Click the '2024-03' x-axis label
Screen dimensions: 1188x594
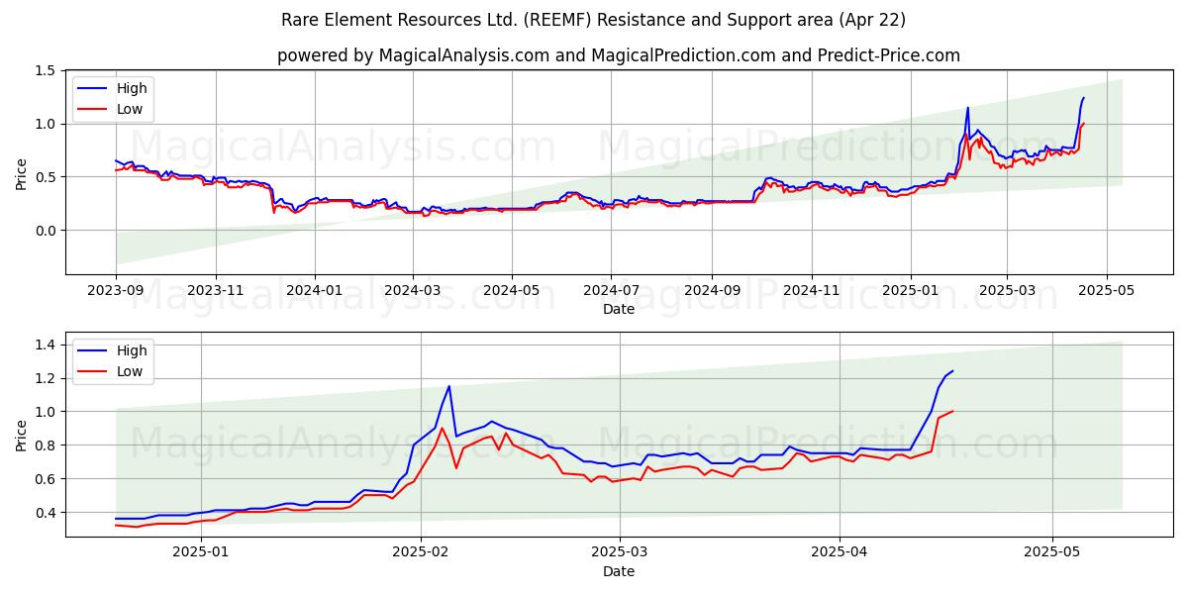pyautogui.click(x=413, y=292)
